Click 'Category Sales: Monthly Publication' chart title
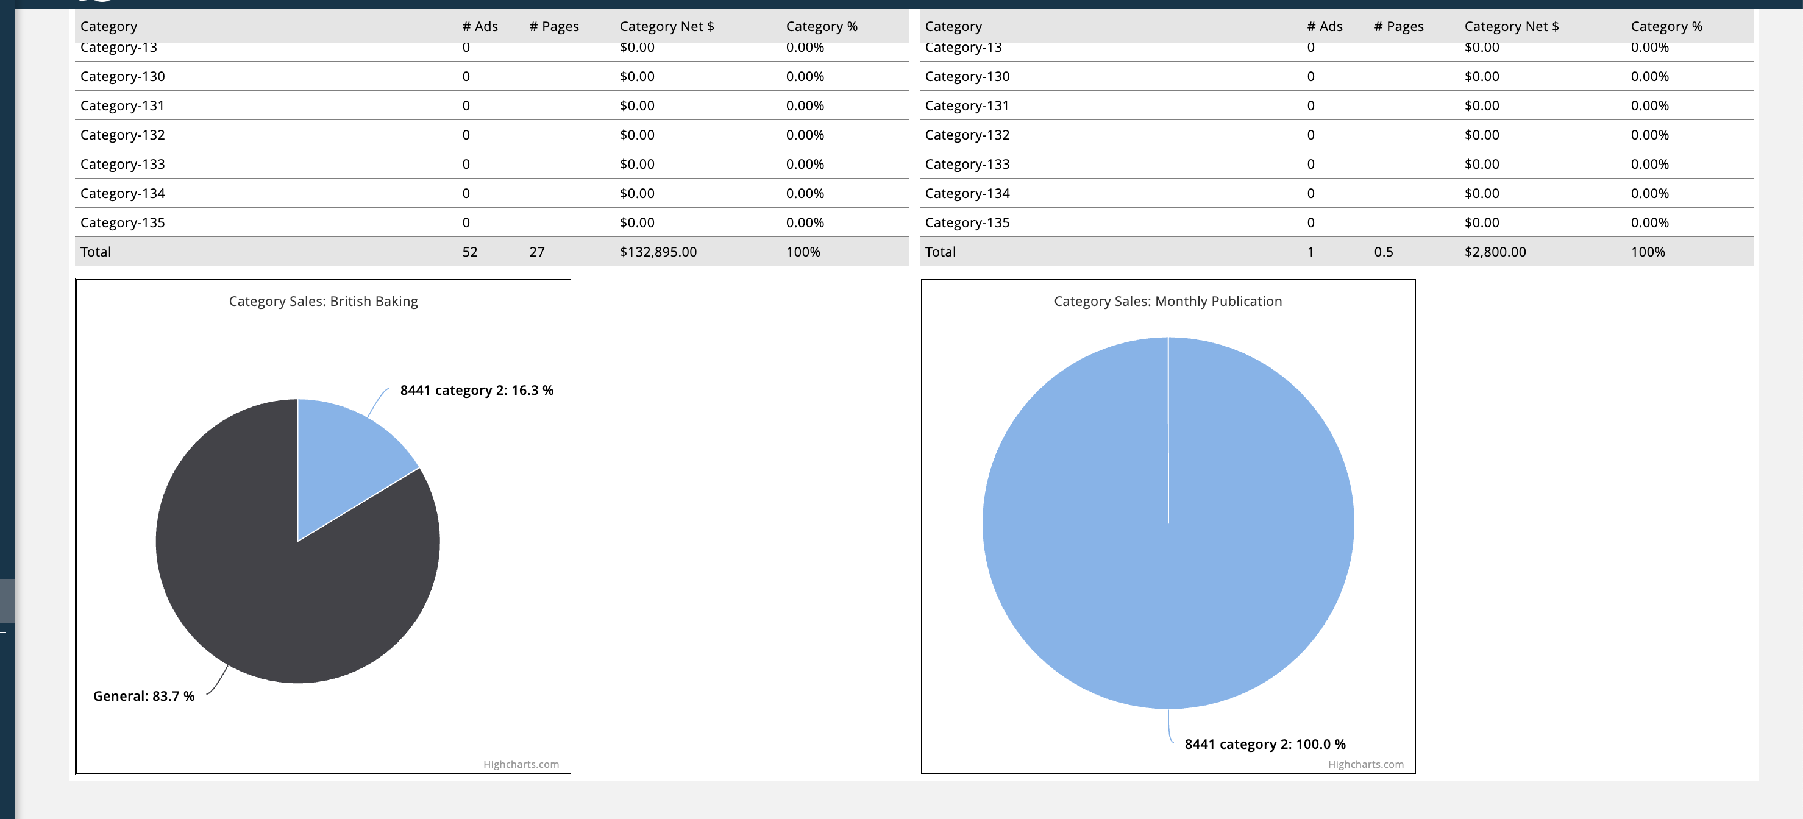Screen dimensions: 1803x819 coord(1167,301)
